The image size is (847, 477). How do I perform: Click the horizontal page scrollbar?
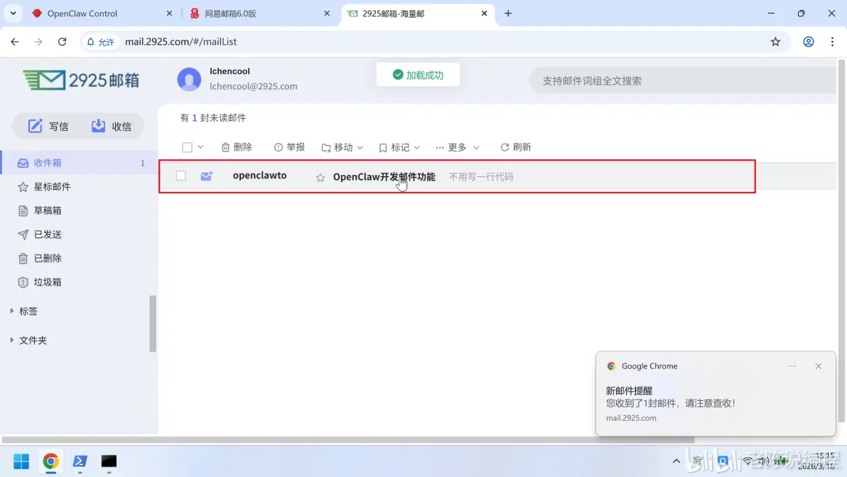pos(348,440)
